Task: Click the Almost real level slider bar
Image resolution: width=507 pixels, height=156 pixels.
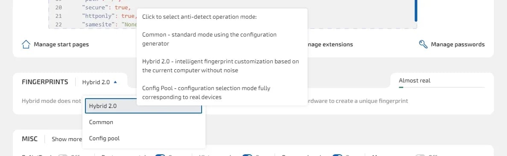Action: tap(442, 87)
